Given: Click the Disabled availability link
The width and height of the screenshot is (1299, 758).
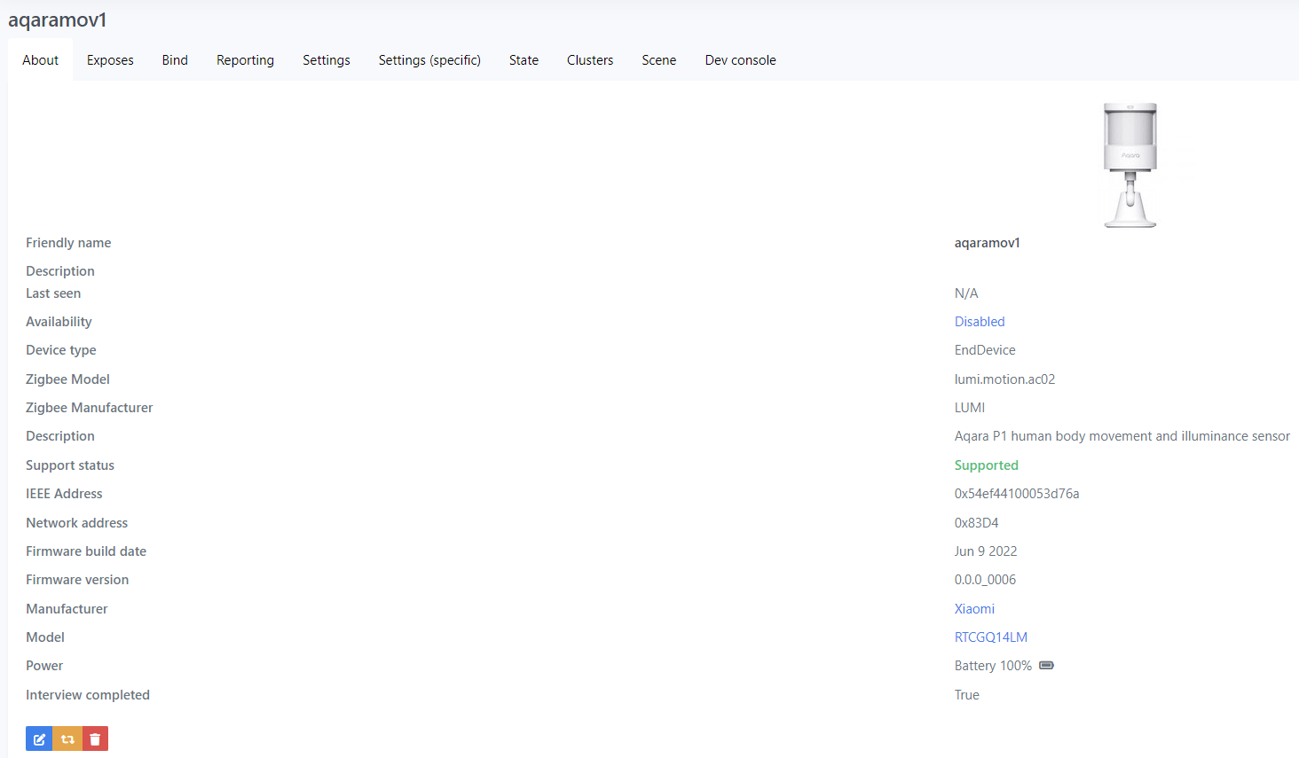Looking at the screenshot, I should (x=980, y=322).
